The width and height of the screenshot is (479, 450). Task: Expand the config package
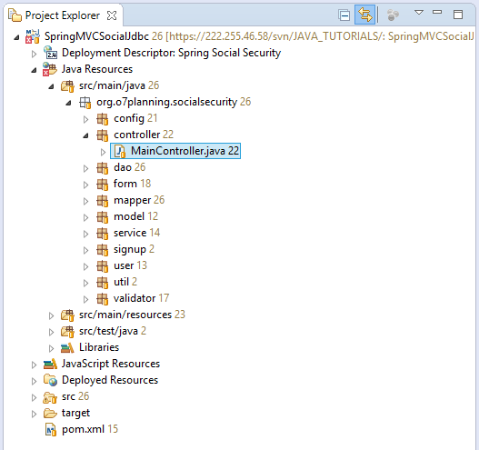pyautogui.click(x=85, y=119)
